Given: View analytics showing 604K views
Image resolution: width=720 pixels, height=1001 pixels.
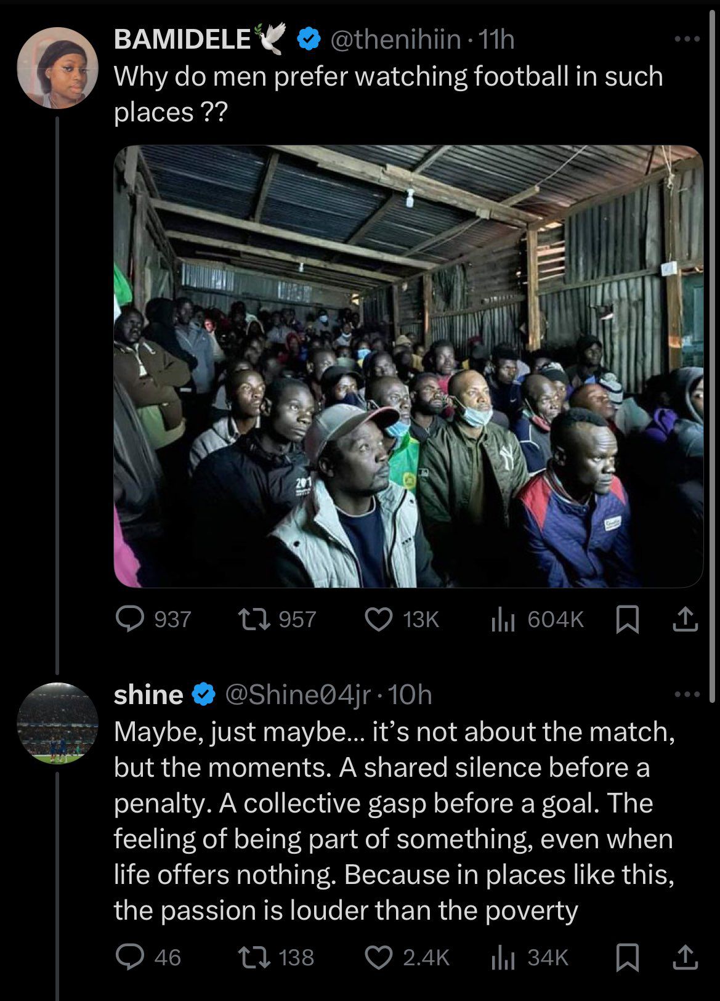Looking at the screenshot, I should 502,619.
